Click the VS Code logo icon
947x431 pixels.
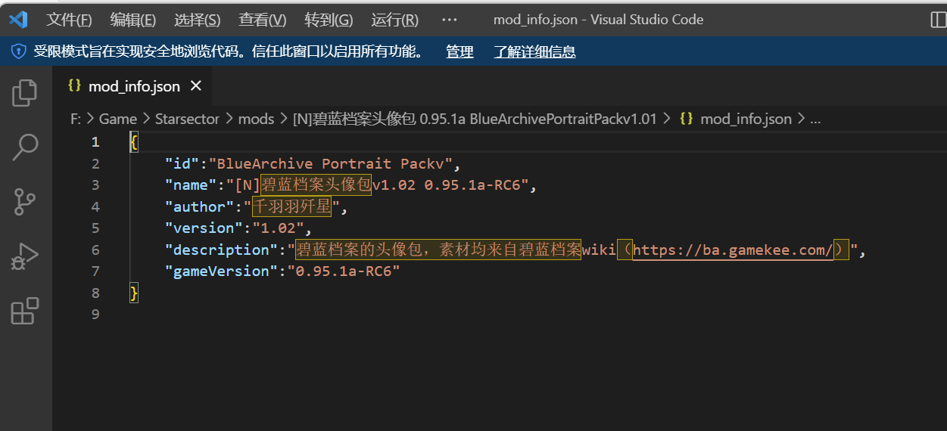pos(18,20)
